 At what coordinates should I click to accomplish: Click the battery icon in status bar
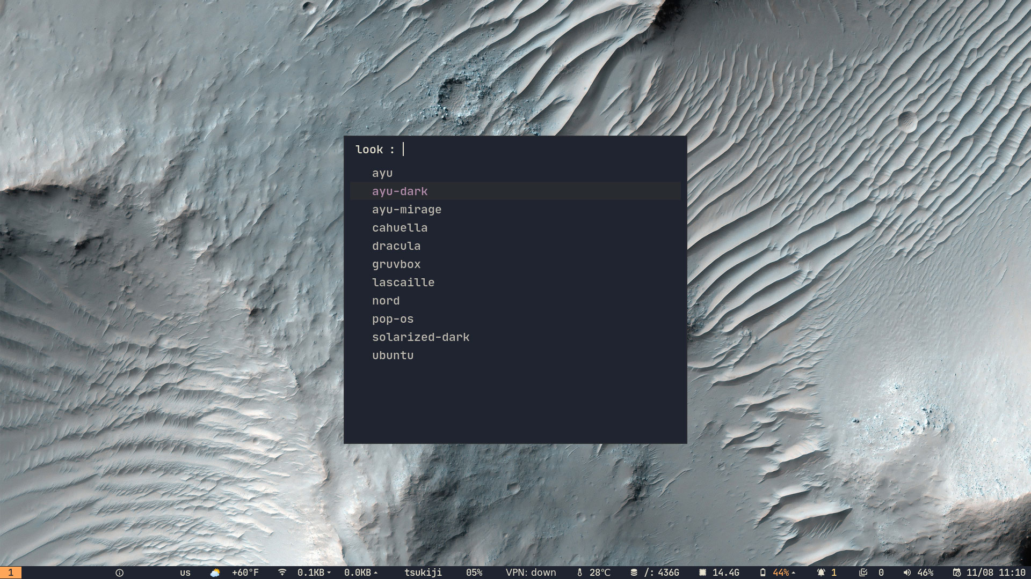tap(763, 573)
